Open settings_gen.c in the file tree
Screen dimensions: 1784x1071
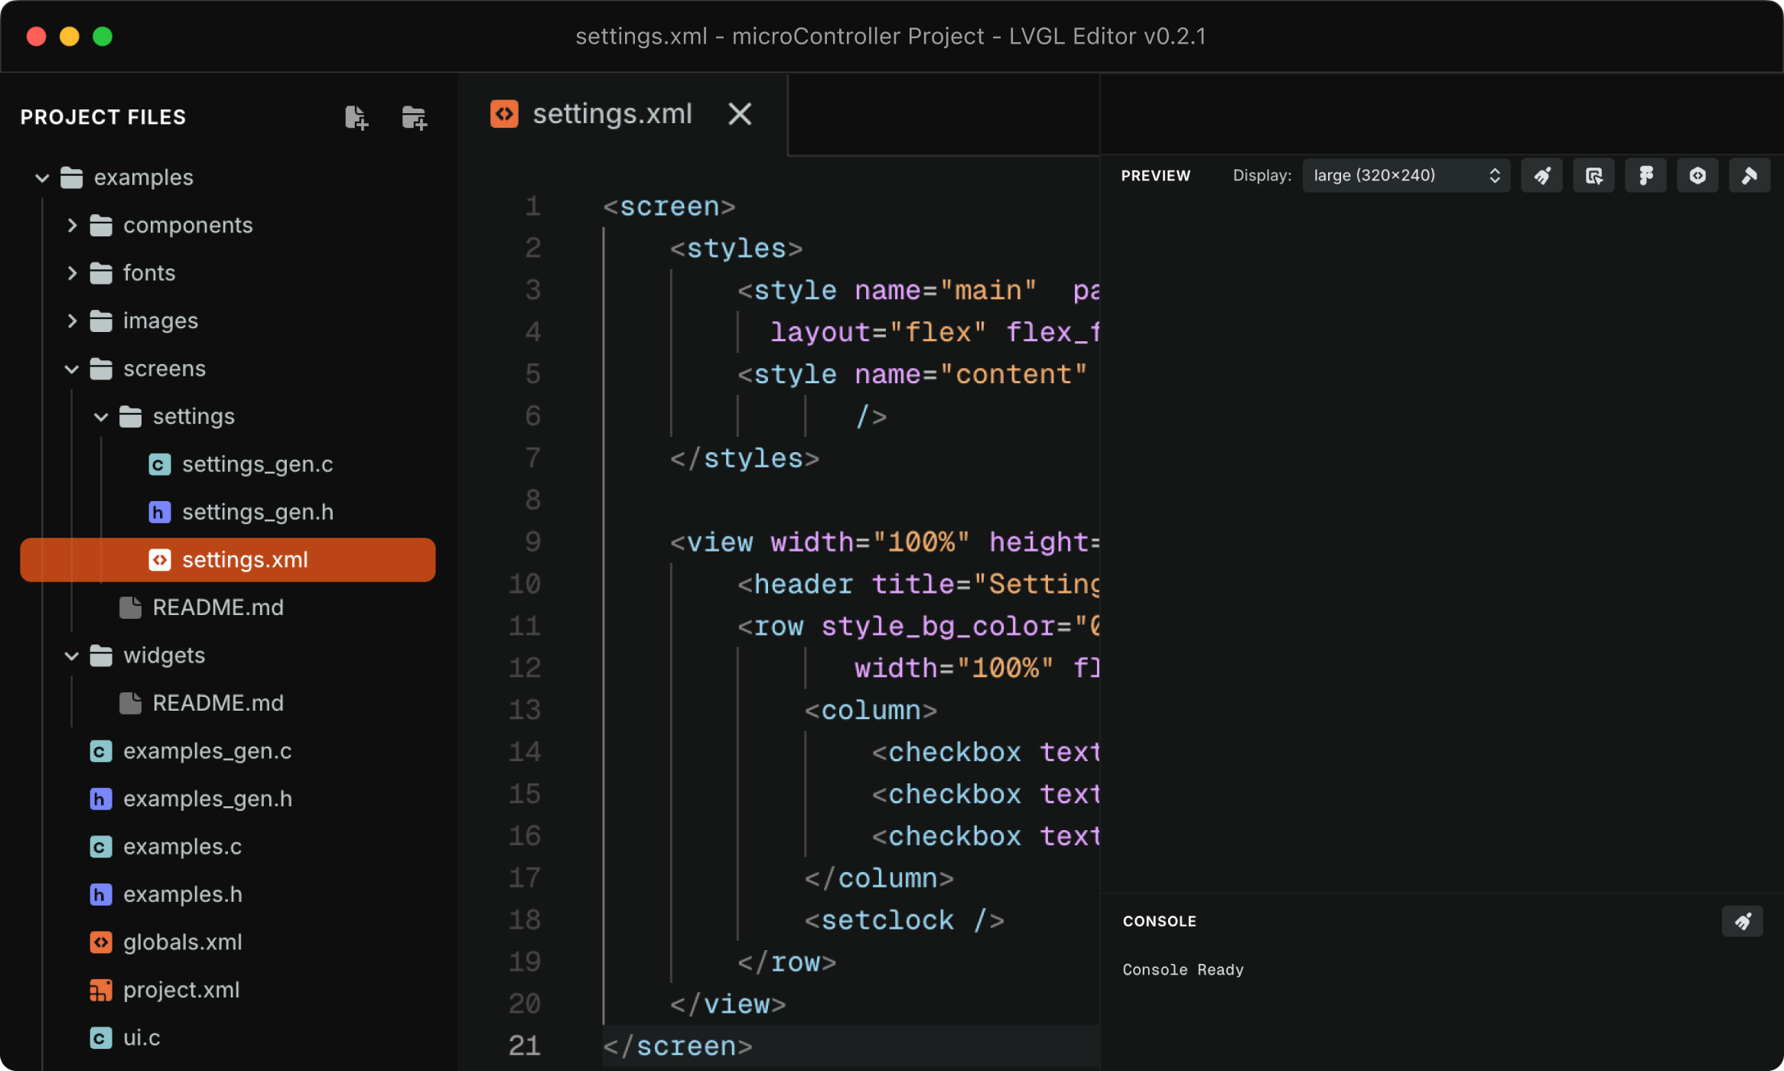click(x=257, y=464)
